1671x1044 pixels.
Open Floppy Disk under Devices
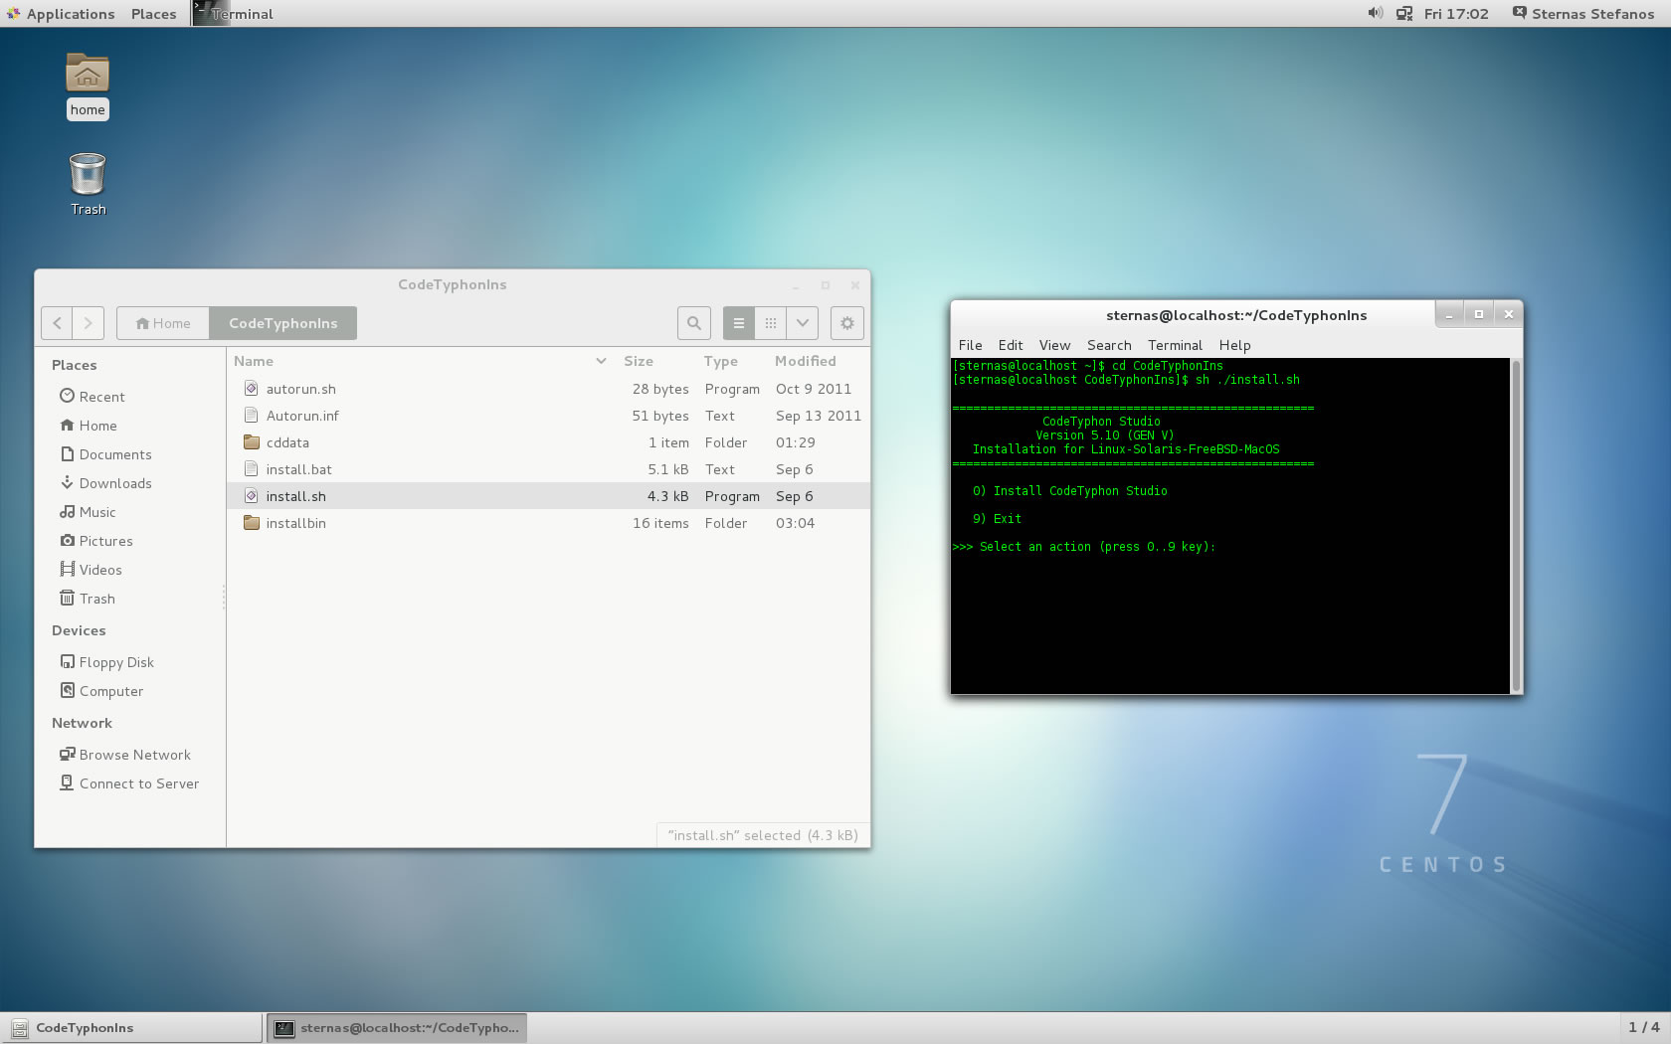coord(107,662)
